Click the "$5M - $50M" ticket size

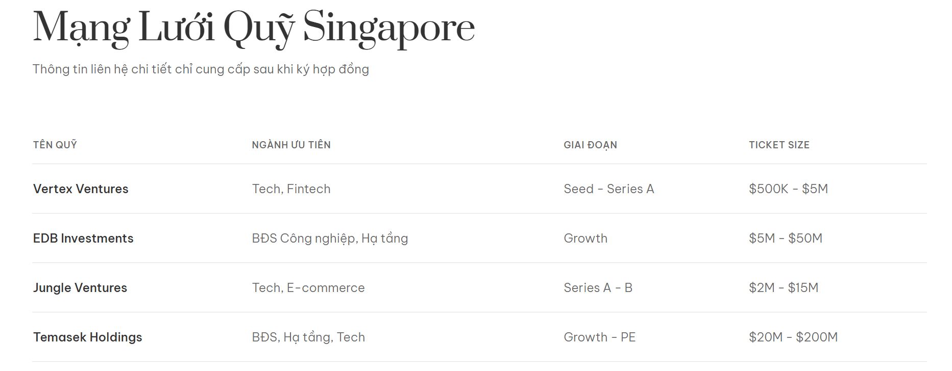pos(786,238)
